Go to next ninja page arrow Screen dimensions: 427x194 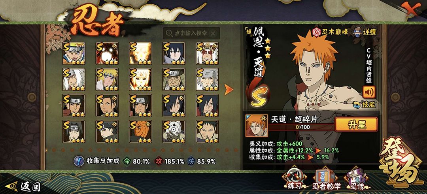(229, 89)
